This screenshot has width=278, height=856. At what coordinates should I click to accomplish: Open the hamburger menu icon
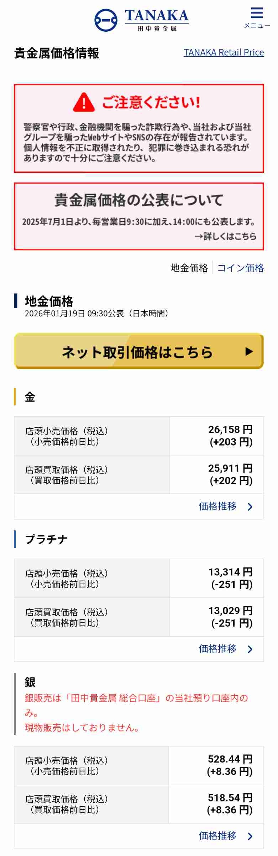(x=257, y=13)
